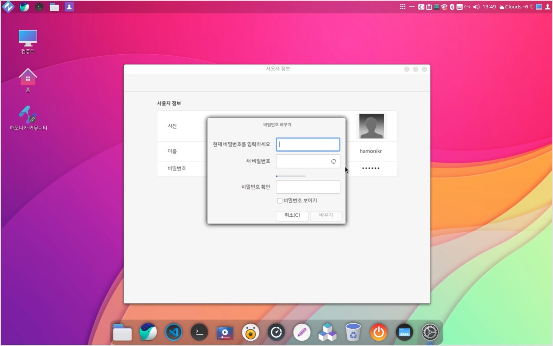Open the Hamonikr start menu in top panel
Viewport: 553px width, 346px height.
click(8, 7)
